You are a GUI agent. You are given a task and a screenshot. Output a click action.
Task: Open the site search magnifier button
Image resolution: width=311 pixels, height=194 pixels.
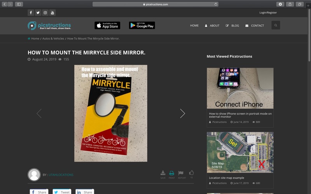pyautogui.click(x=276, y=25)
